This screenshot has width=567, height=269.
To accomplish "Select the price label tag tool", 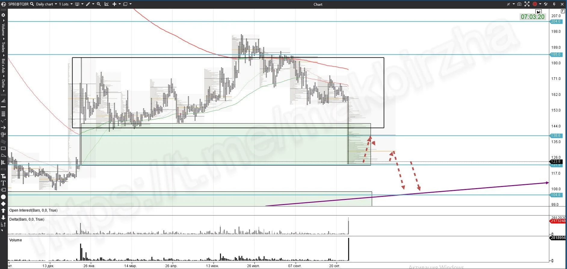I will (3, 190).
